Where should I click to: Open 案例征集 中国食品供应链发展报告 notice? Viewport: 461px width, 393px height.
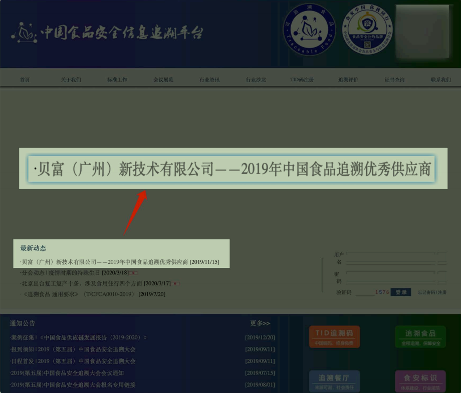(79, 337)
